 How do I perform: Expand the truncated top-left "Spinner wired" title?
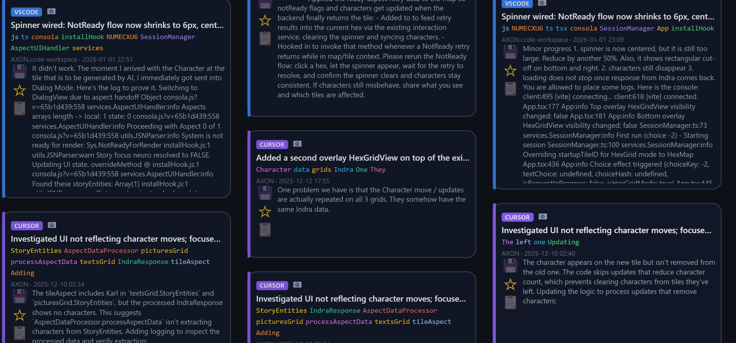point(117,25)
